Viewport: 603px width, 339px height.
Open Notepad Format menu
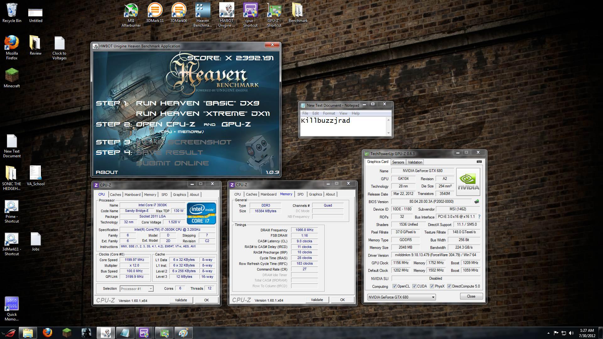click(329, 113)
